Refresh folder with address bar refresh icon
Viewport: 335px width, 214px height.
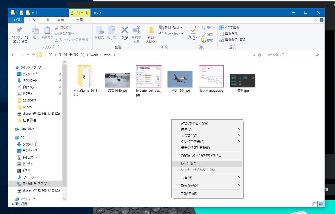pyautogui.click(x=260, y=55)
